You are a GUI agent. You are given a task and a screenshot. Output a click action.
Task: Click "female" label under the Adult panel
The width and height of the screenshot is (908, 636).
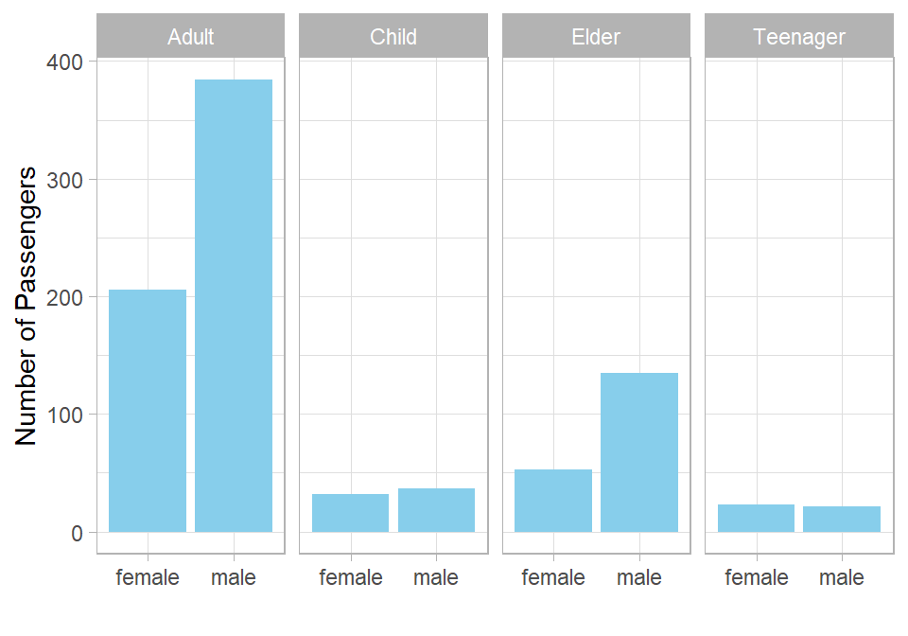point(148,577)
